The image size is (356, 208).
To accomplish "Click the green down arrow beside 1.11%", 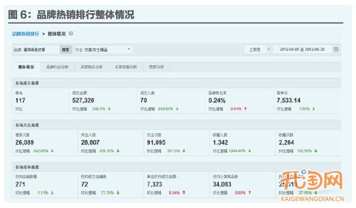I will point(52,193).
